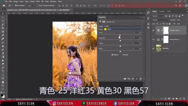Select the Blur tool
This screenshot has width=188, height=106.
(3, 60)
